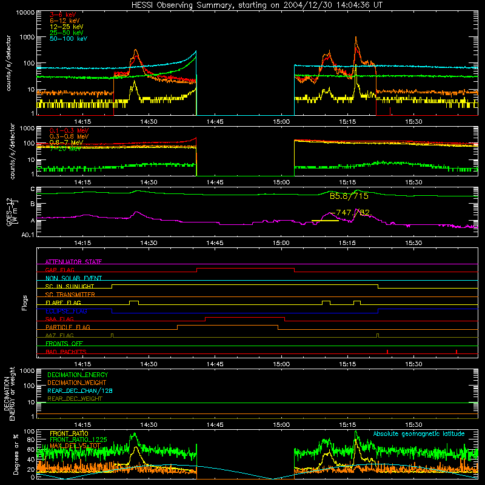The height and width of the screenshot is (485, 485).
Task: Click the 0.3-0.8 MeV legend entry
Action: [69, 136]
